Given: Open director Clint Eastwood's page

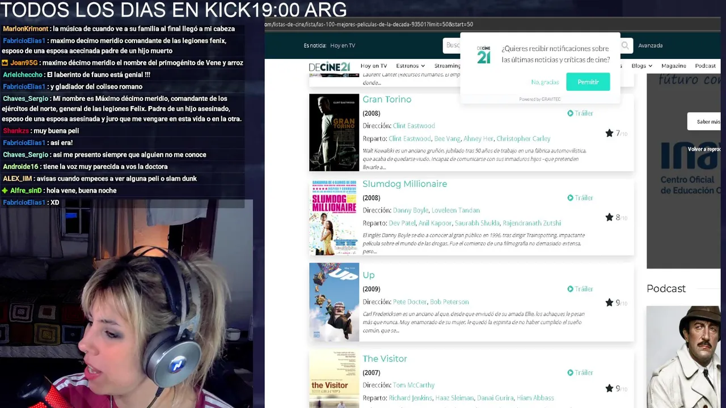Looking at the screenshot, I should point(414,126).
